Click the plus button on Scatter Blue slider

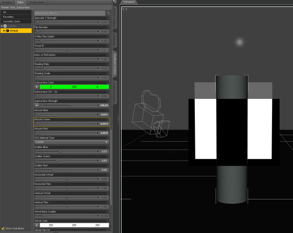coord(98,151)
